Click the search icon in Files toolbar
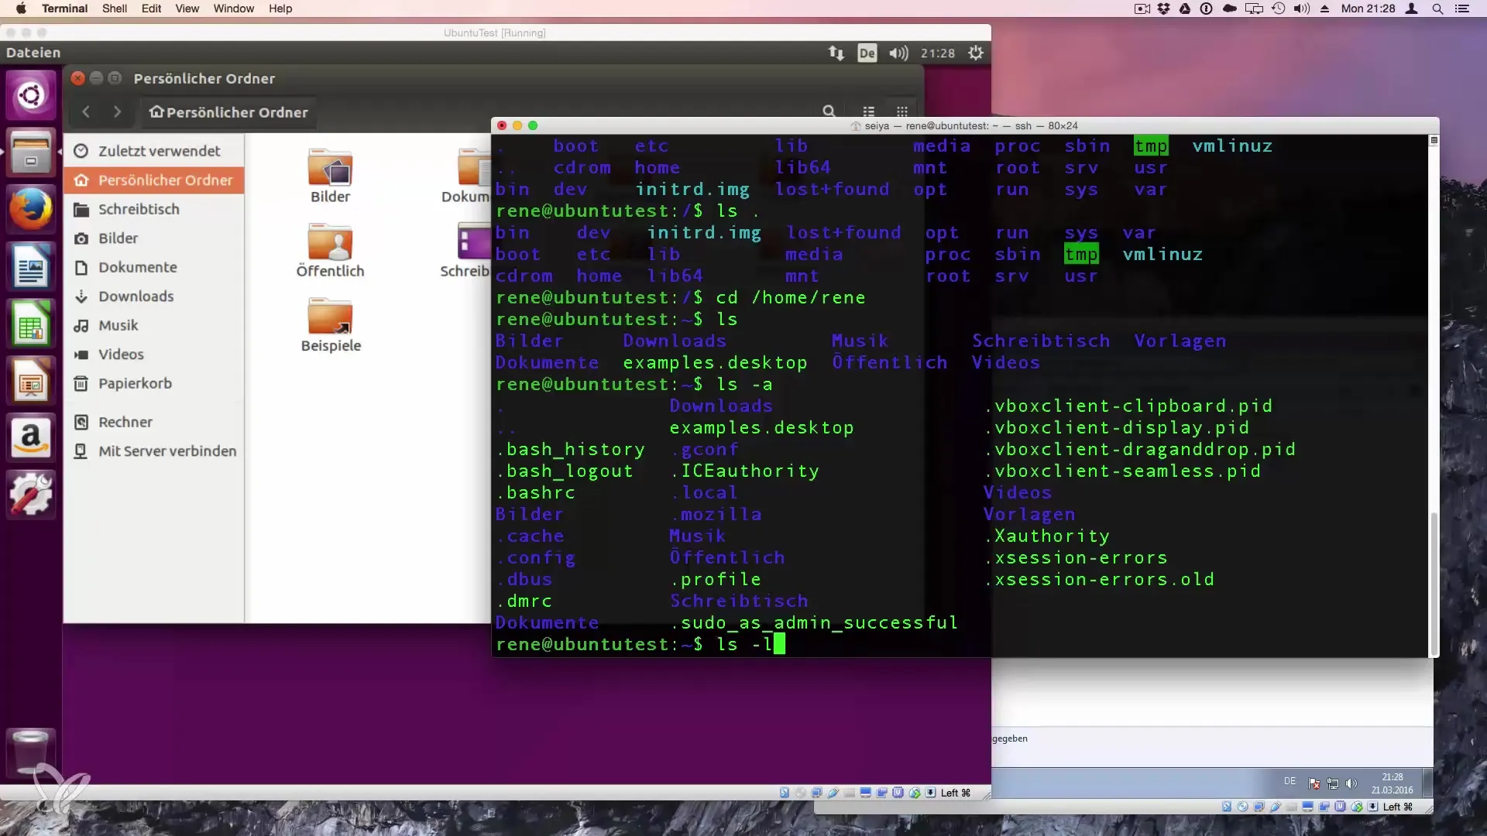Screen dimensions: 1487x836 click(829, 111)
